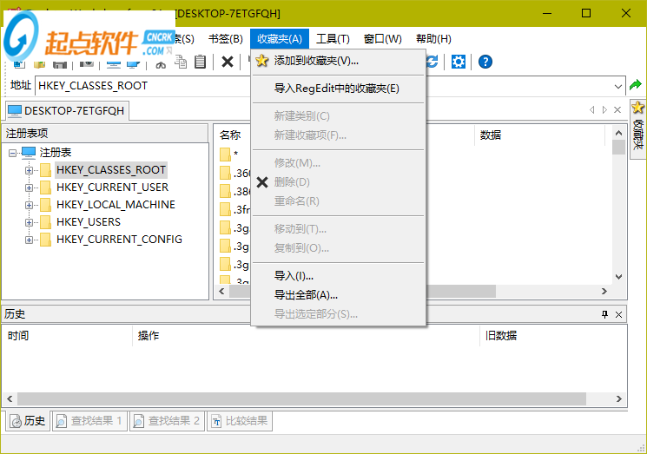This screenshot has width=647, height=454.
Task: Click the tab strip left arrow
Action: 592,109
